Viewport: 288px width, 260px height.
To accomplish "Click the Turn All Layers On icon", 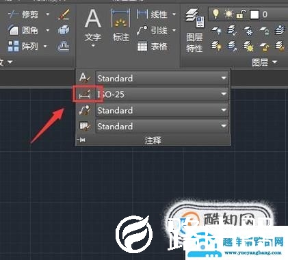I will click(x=216, y=46).
